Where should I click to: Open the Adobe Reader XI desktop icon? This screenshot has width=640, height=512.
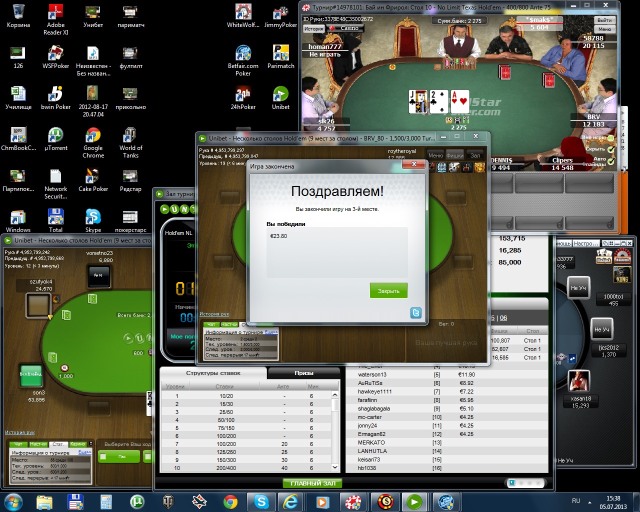[55, 19]
